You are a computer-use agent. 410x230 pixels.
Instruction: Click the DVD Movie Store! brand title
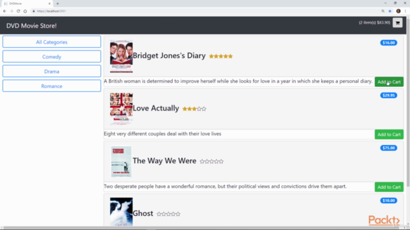(x=31, y=26)
